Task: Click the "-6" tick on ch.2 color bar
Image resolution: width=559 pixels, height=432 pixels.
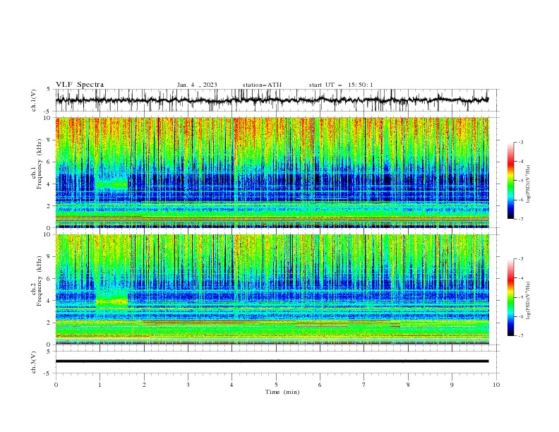Action: [x=521, y=316]
